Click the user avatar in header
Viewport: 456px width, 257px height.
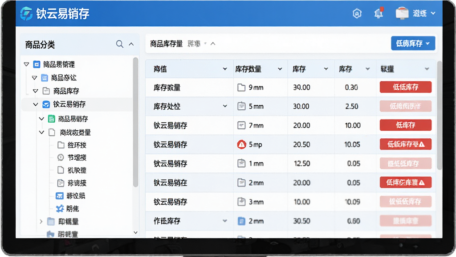[x=402, y=13]
